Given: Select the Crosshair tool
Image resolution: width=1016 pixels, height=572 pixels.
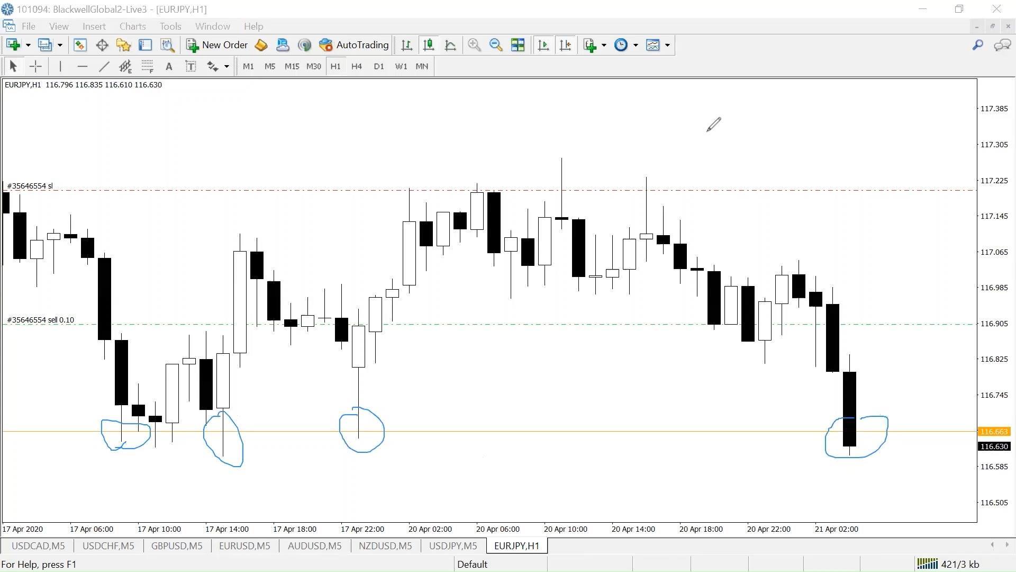Looking at the screenshot, I should (35, 66).
